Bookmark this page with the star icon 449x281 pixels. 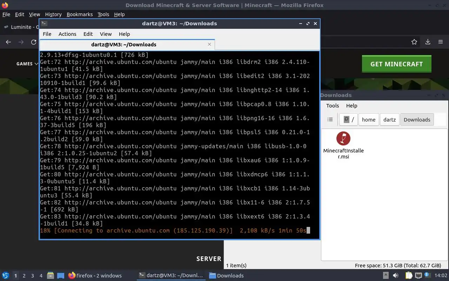[x=414, y=42]
